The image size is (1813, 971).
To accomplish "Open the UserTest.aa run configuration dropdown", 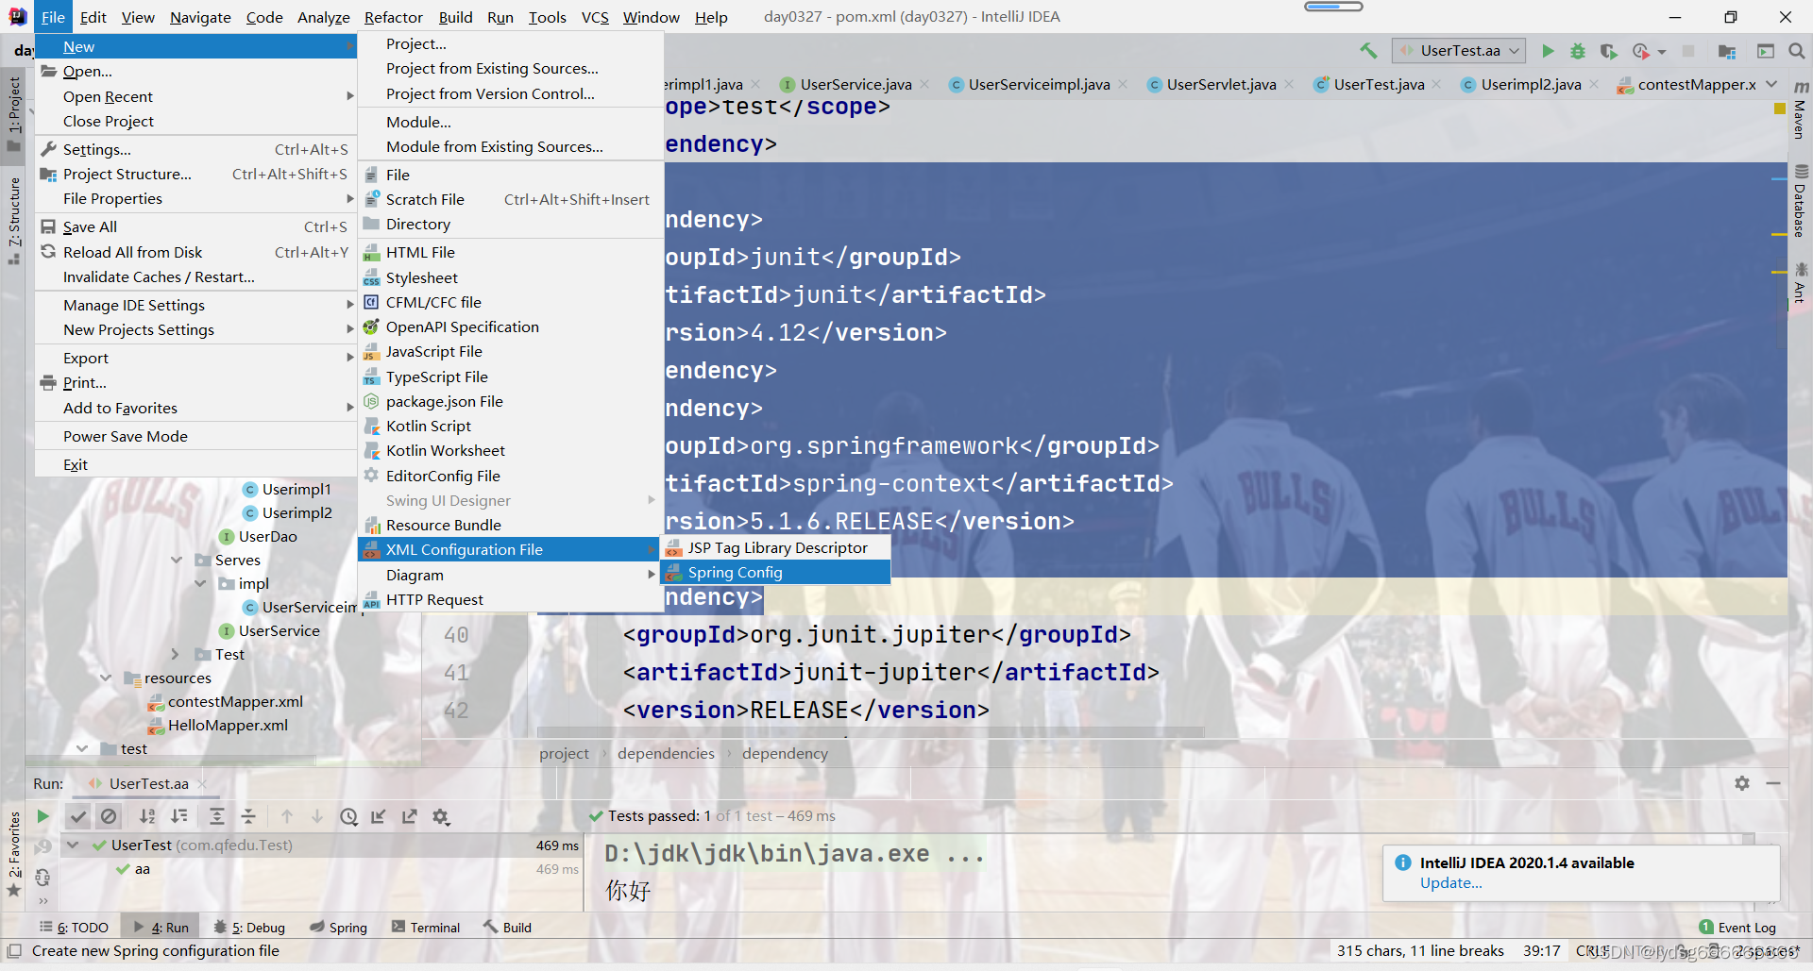I will [x=1459, y=51].
